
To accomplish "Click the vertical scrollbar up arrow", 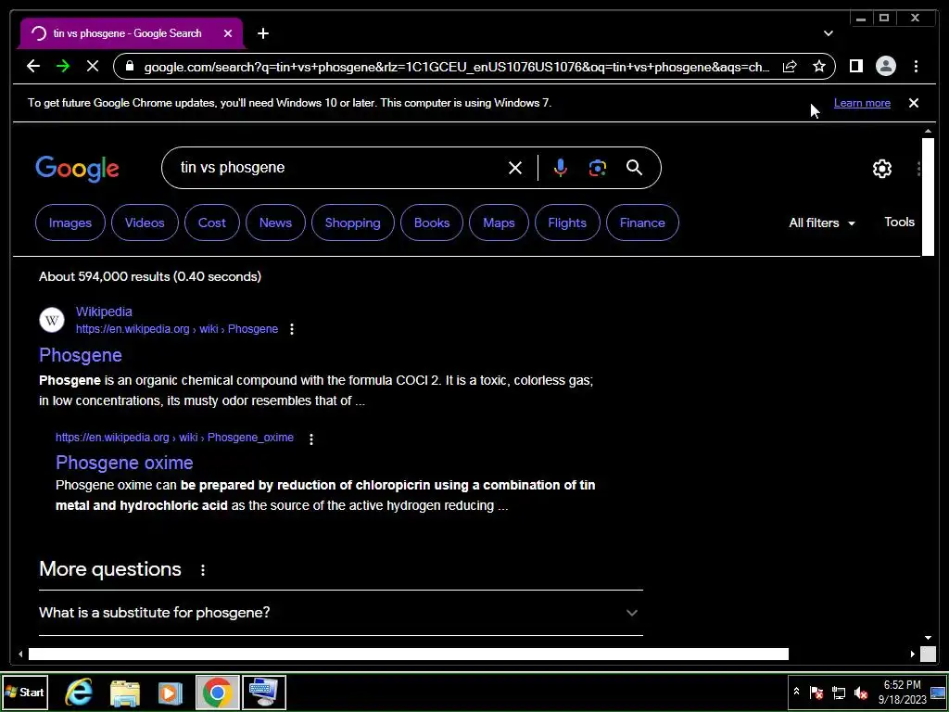I will coord(928,132).
